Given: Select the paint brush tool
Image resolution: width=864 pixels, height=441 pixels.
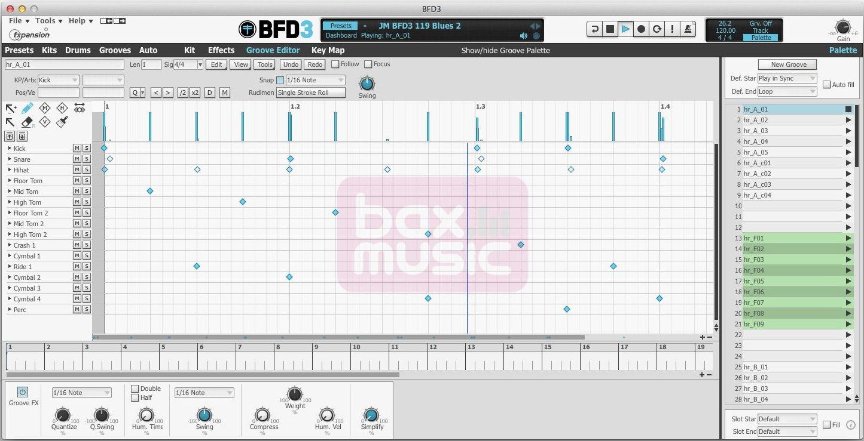Looking at the screenshot, I should pos(62,122).
